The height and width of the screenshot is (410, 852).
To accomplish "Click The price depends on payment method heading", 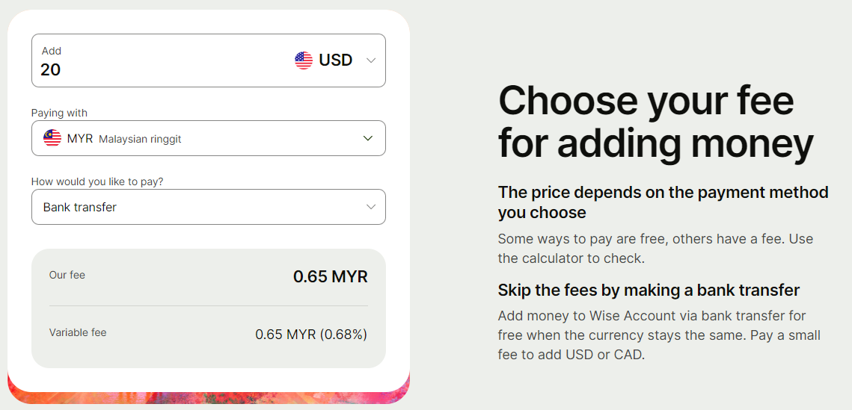I will click(x=663, y=202).
